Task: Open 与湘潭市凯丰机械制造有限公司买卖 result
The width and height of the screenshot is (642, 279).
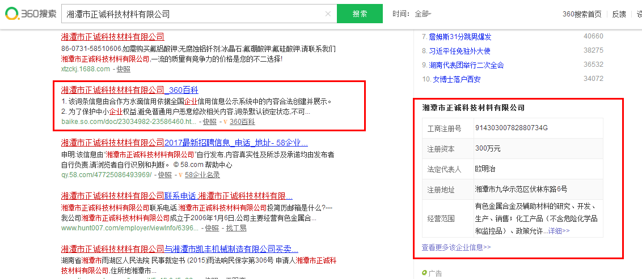Action: pos(180,248)
